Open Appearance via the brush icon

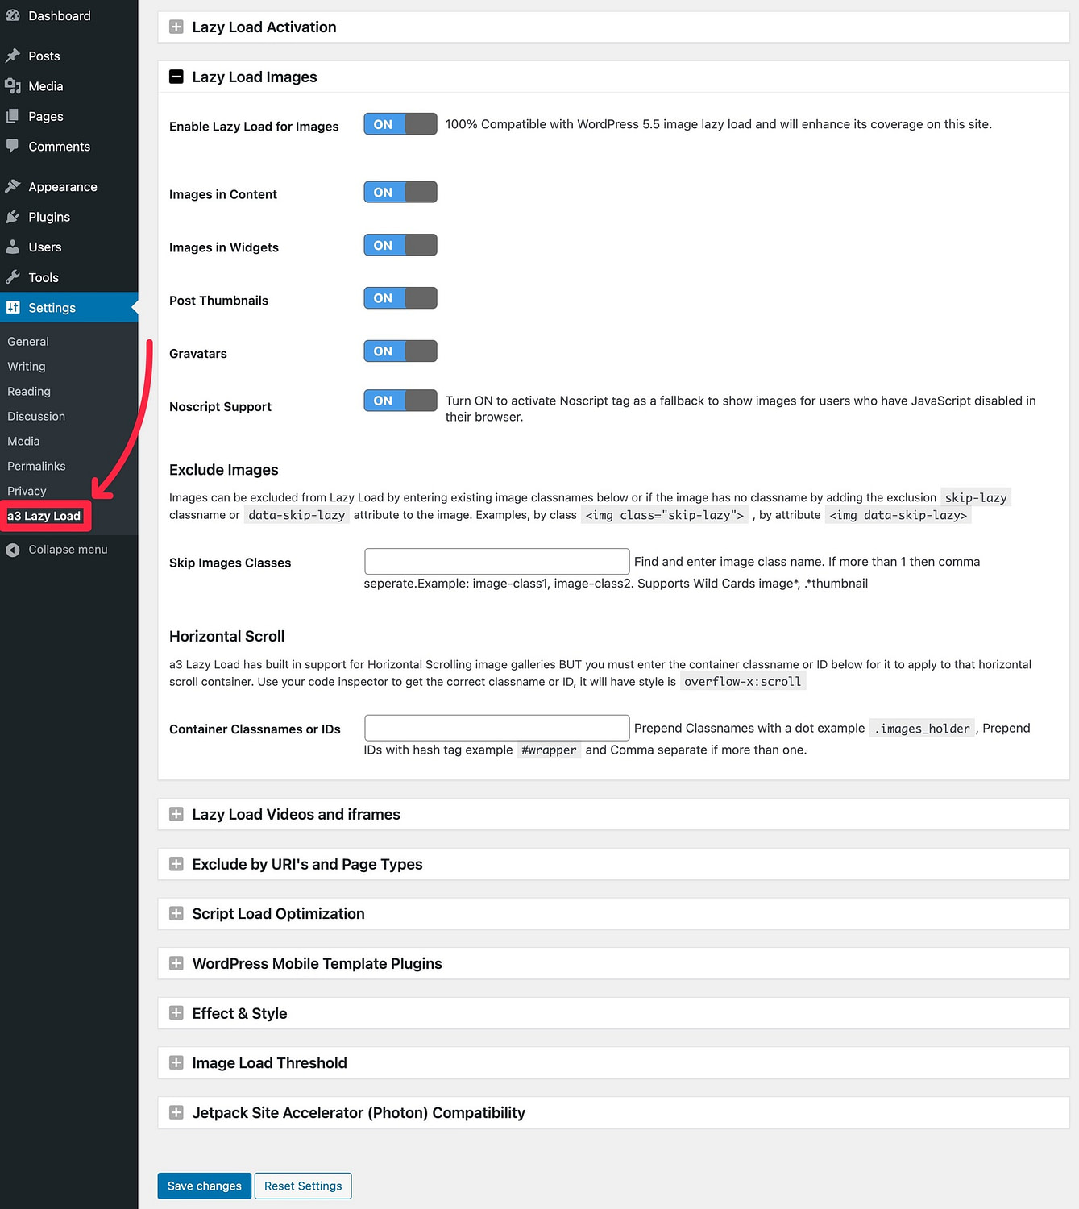point(14,186)
